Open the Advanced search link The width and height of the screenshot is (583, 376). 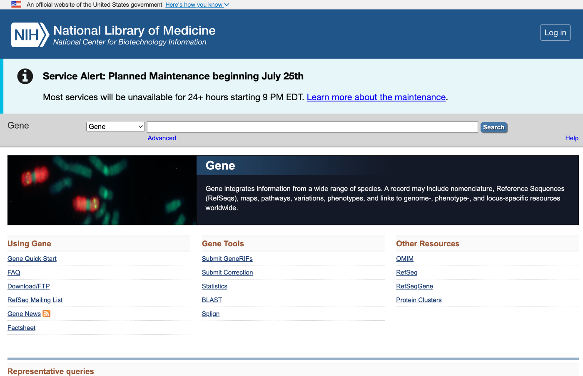coord(162,138)
